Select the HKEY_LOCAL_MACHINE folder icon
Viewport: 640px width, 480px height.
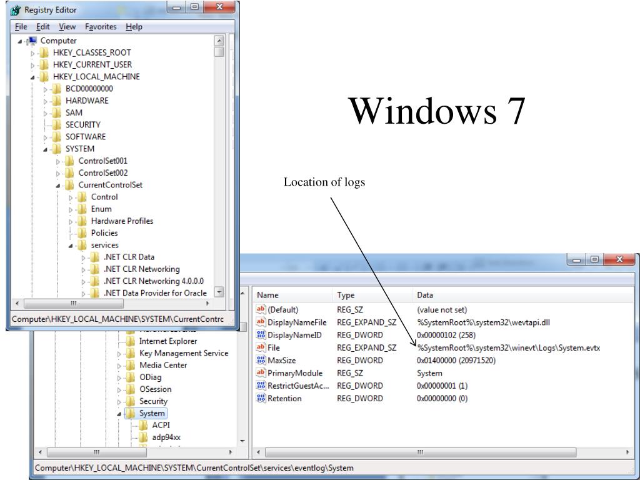(44, 76)
